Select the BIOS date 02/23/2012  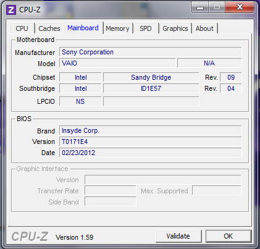tap(151, 153)
